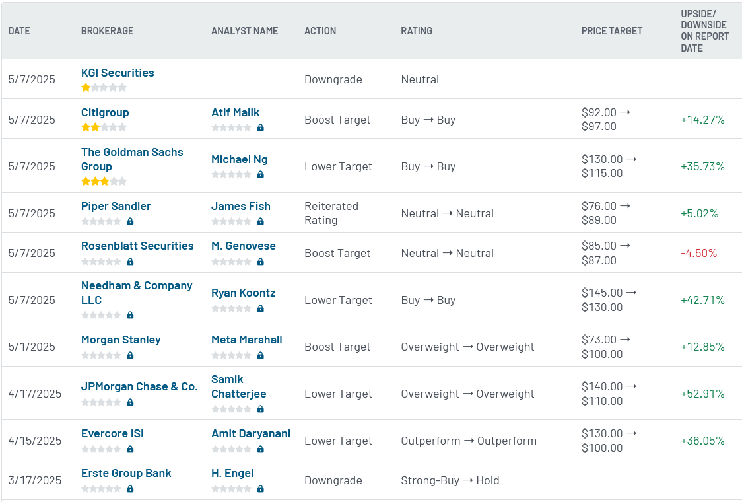Click the DATE column header
The width and height of the screenshot is (742, 502).
(19, 31)
